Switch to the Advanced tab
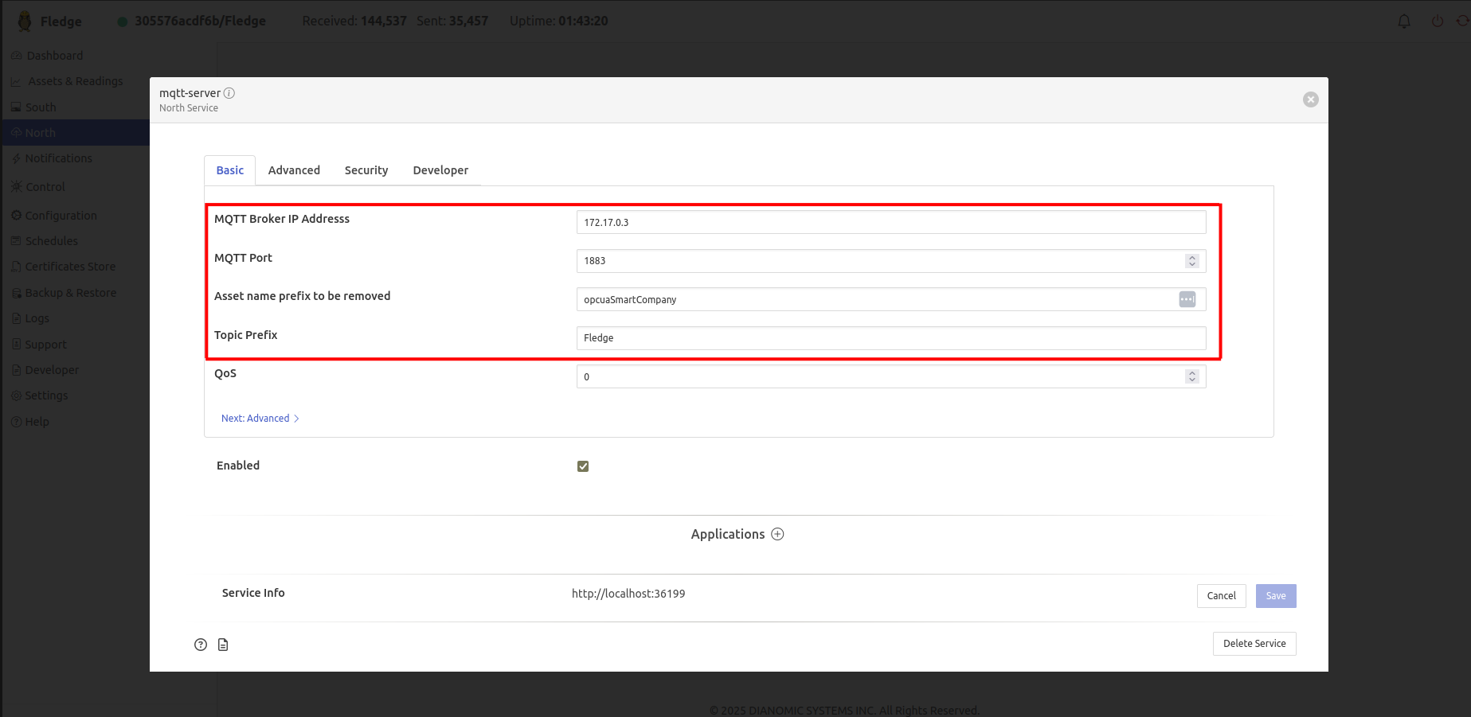The image size is (1471, 717). coord(294,170)
